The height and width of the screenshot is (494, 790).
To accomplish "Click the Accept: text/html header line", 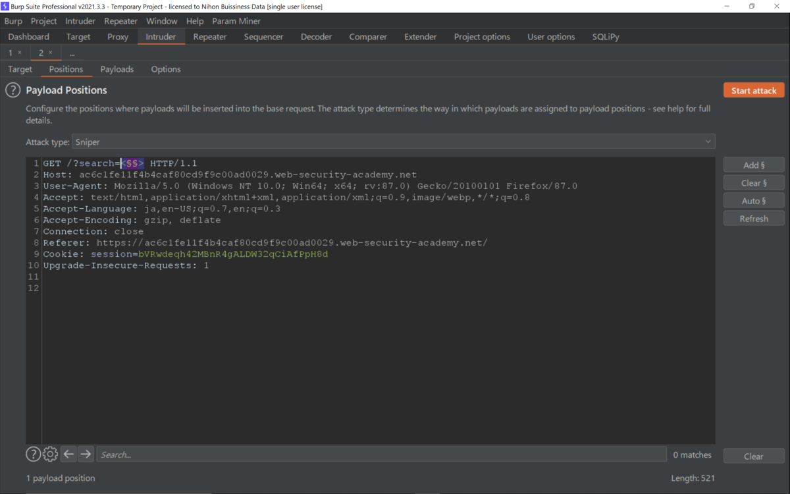I will click(286, 197).
